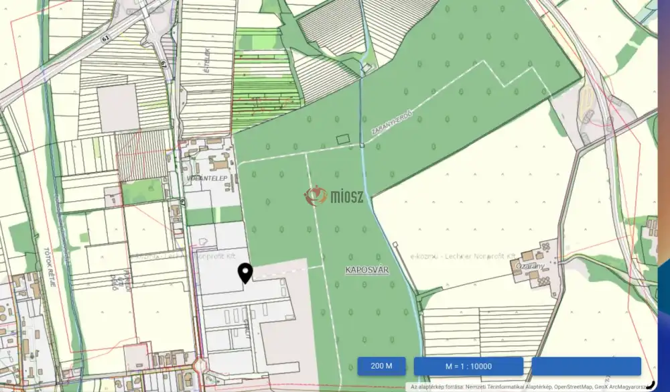Open the M = 1 : 10000 scale selector
Viewport: 670px width, 392px height.
pos(468,367)
